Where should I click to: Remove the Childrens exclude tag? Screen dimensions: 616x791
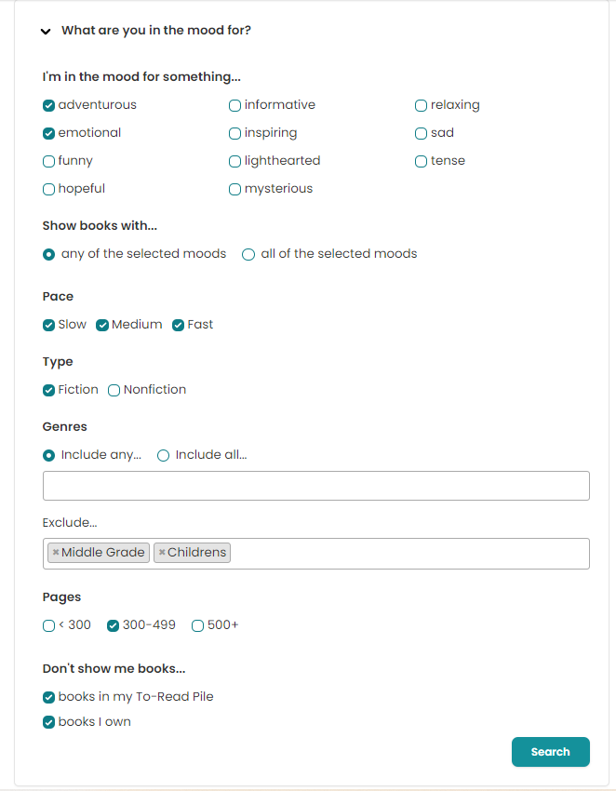(162, 553)
